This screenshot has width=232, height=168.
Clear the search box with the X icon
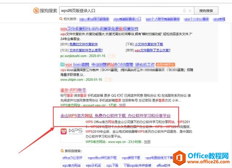(190, 11)
